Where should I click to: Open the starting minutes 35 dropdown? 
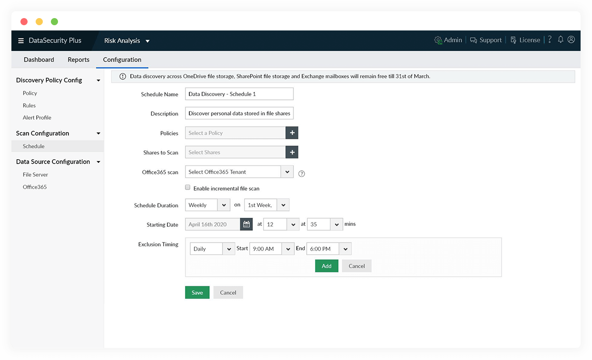[x=325, y=224]
